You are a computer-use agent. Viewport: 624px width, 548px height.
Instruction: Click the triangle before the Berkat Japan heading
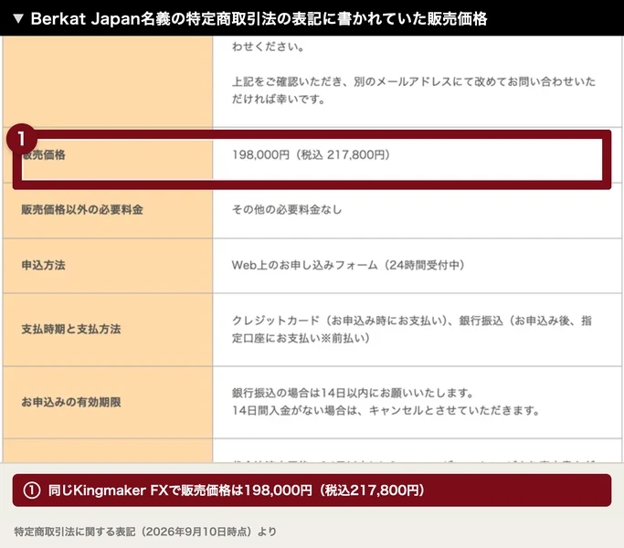click(x=18, y=18)
